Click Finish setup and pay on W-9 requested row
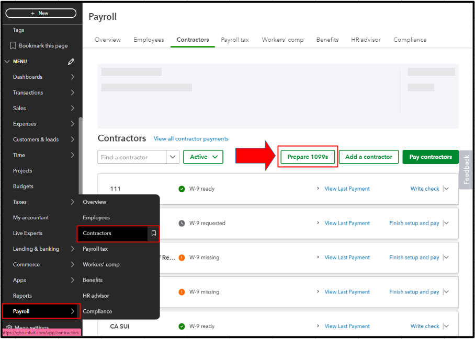475x339 pixels. pos(414,223)
